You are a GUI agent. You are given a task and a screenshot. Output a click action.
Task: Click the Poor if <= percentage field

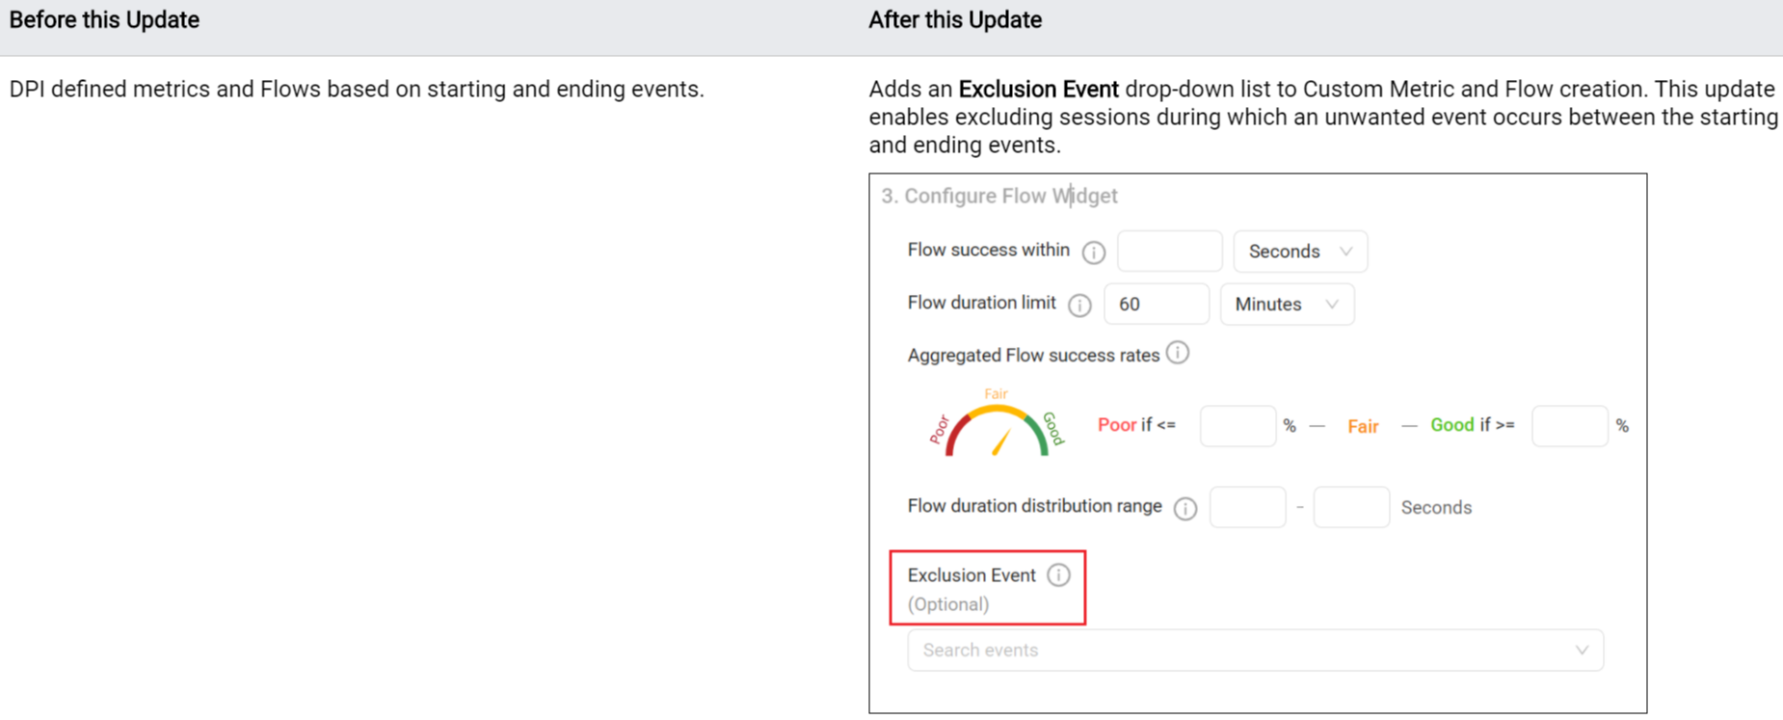point(1237,426)
